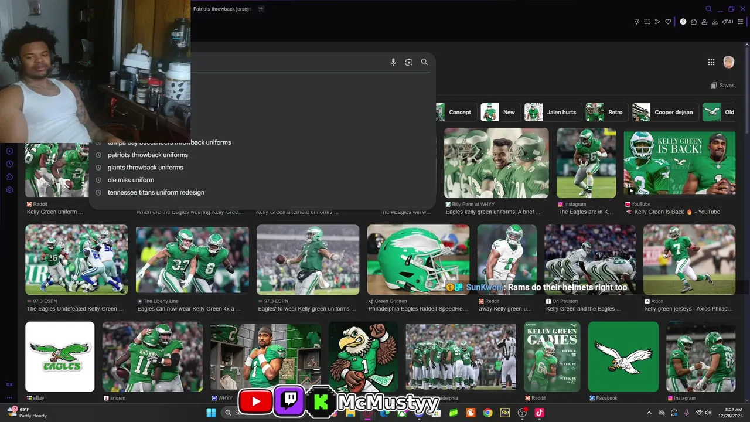This screenshot has width=750, height=422.
Task: Open the downloads icon
Action: [715, 22]
